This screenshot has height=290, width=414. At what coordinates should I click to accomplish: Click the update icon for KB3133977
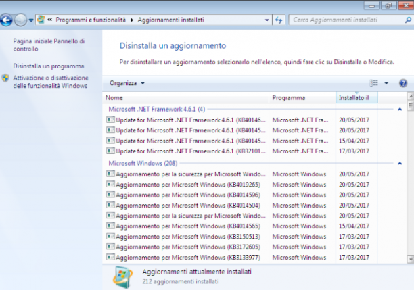coord(110,257)
